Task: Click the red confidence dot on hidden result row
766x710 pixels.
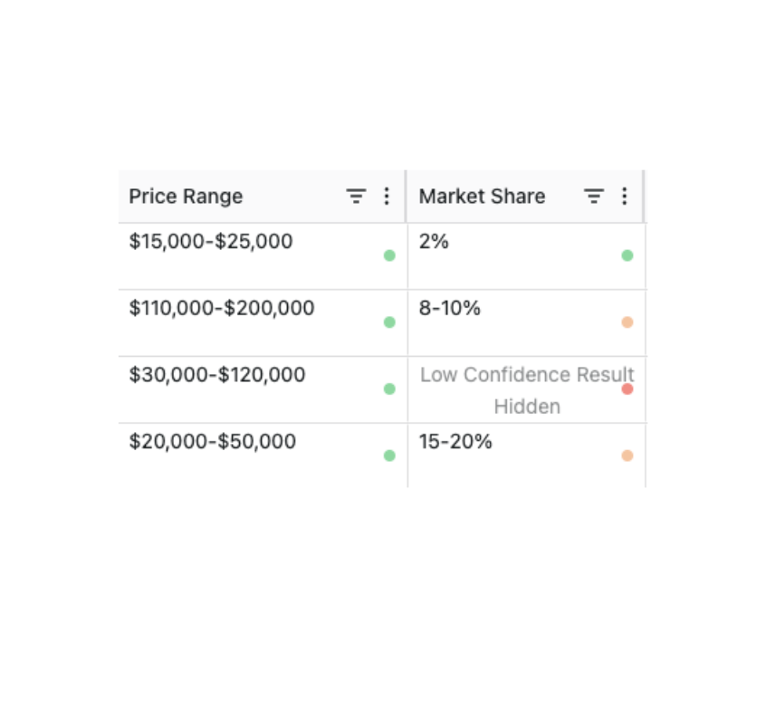Action: coord(627,389)
